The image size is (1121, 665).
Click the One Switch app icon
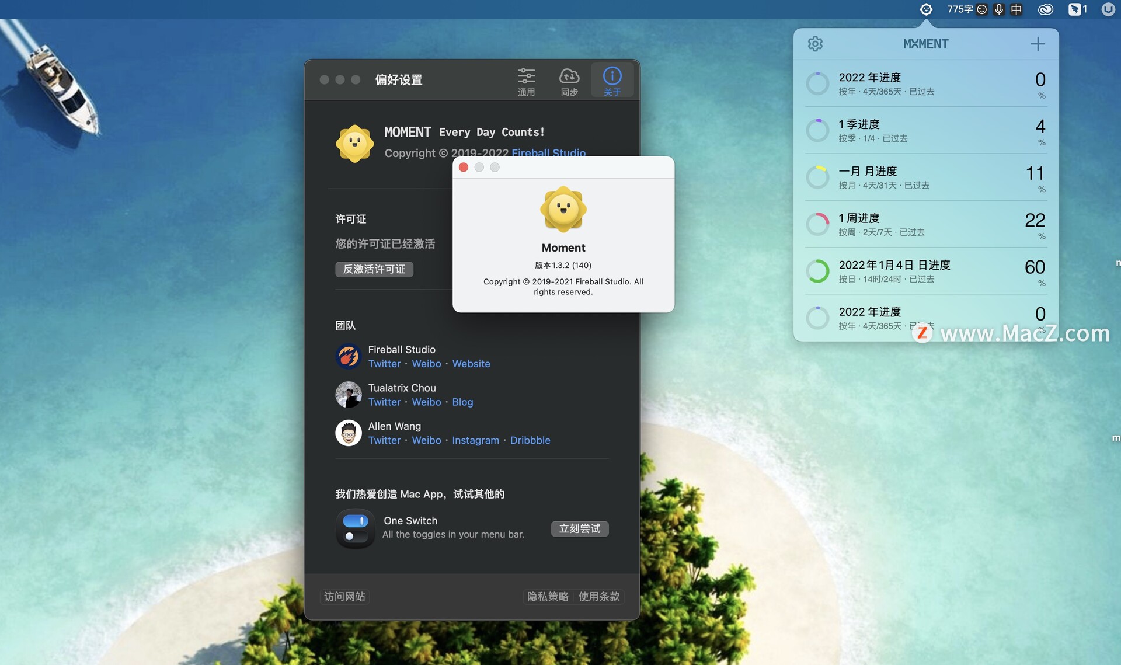click(x=354, y=528)
